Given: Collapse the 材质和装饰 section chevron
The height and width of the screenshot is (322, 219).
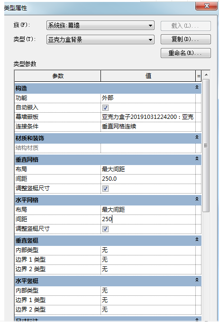Looking at the screenshot, I should (x=197, y=137).
